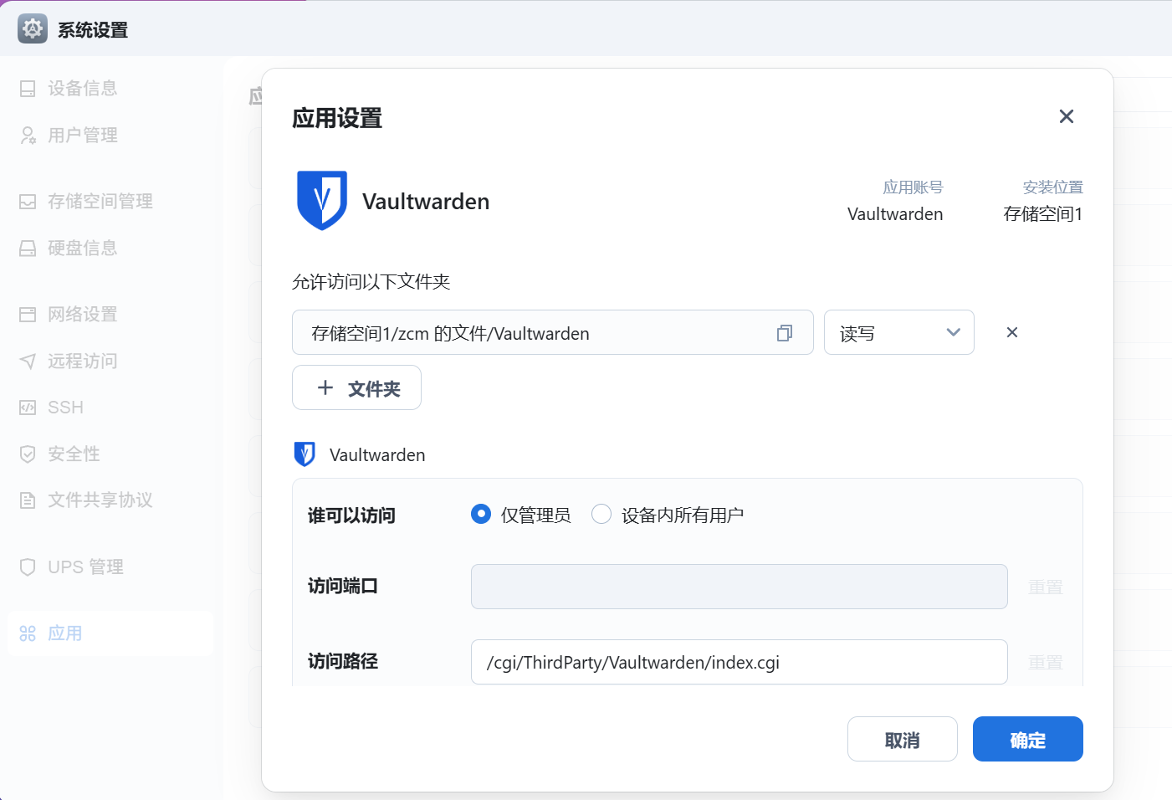Image resolution: width=1172 pixels, height=800 pixels.
Task: Click the 确定 button
Action: tap(1028, 739)
